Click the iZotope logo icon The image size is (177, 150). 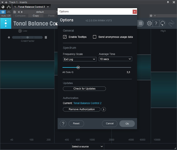pos(171,23)
